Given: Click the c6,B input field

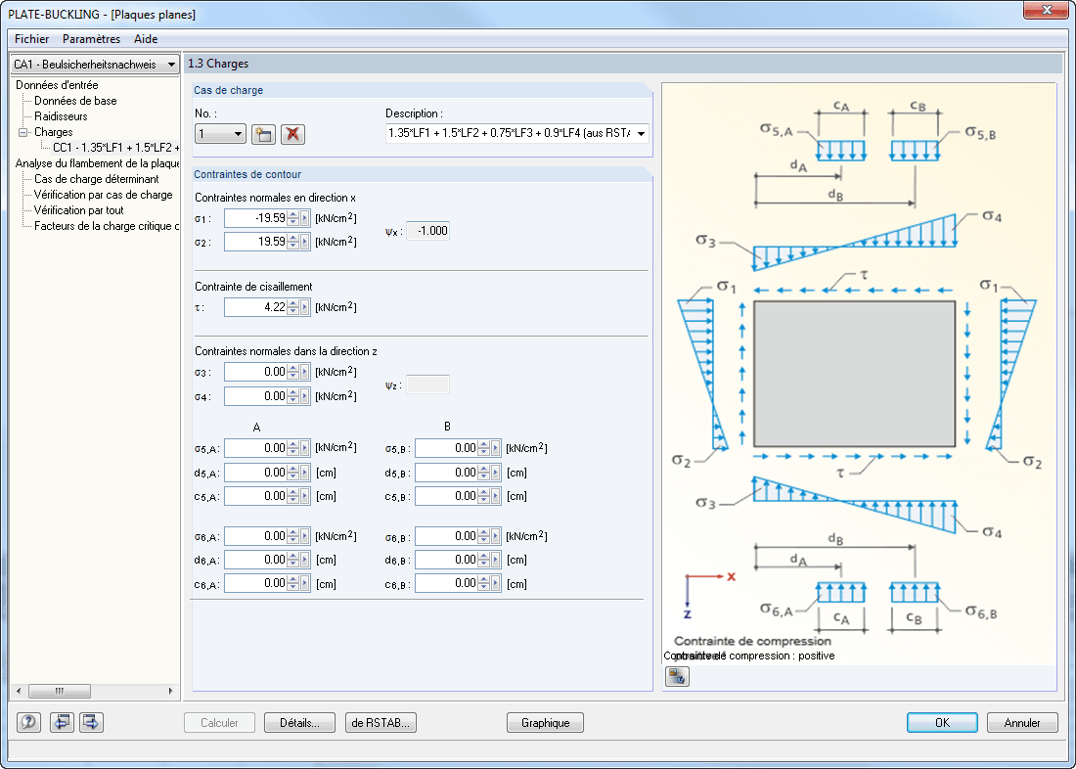Looking at the screenshot, I should (447, 583).
